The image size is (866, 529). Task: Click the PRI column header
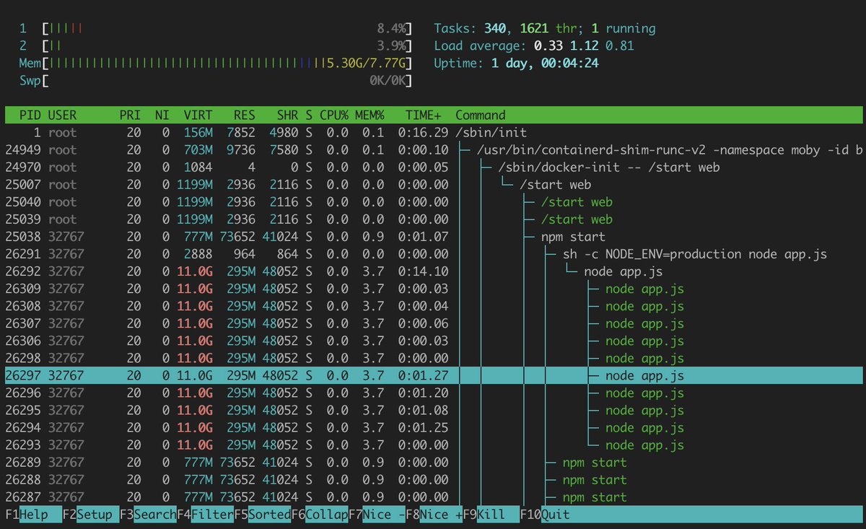coord(131,115)
